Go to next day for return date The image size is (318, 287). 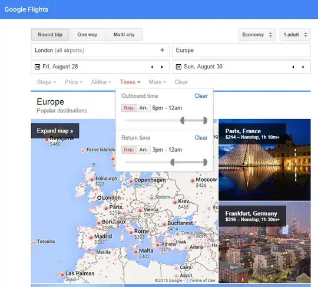303,67
